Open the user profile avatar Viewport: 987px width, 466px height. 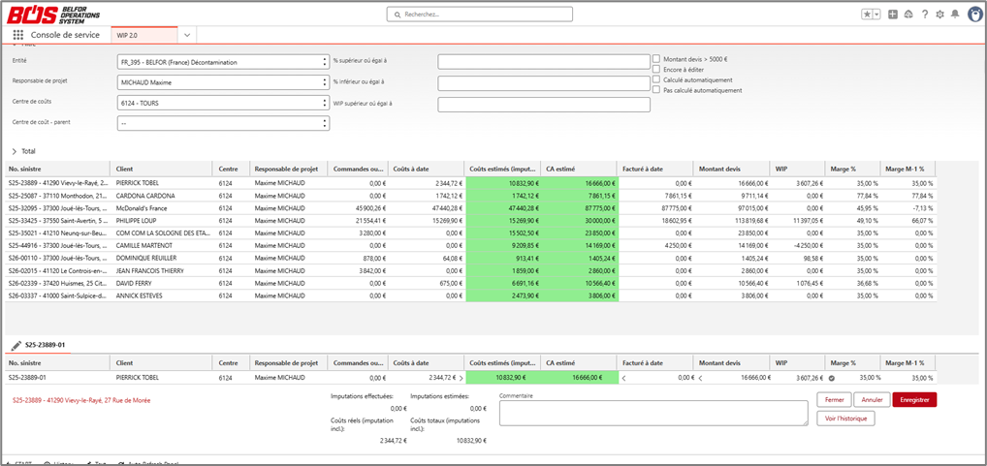(x=975, y=15)
